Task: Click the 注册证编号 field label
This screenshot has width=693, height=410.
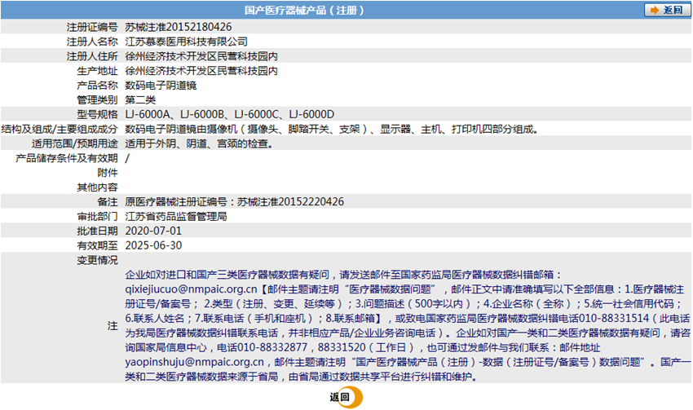Action: (92, 27)
